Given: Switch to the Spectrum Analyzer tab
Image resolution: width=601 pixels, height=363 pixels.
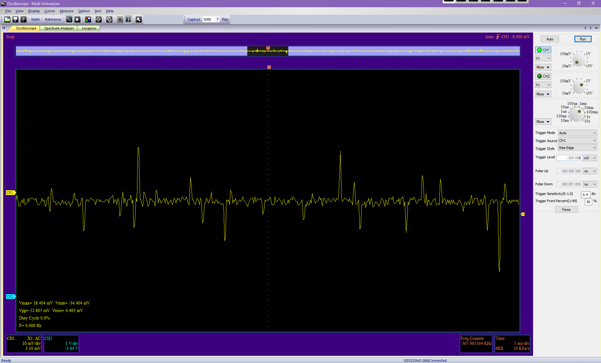Looking at the screenshot, I should tap(59, 28).
